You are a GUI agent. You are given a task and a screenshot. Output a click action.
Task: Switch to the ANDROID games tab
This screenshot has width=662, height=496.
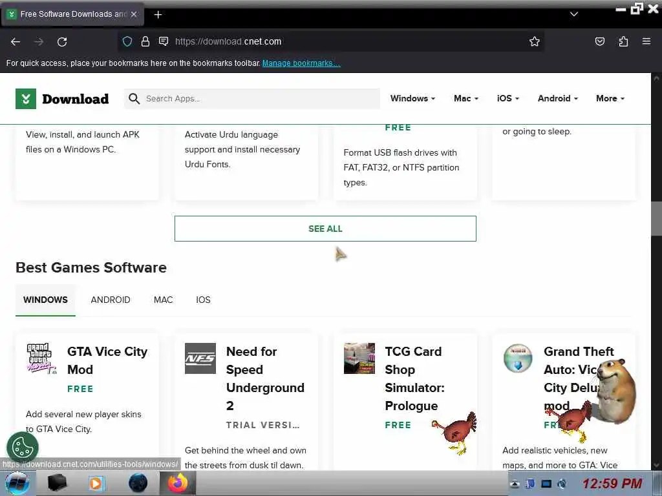(x=111, y=300)
